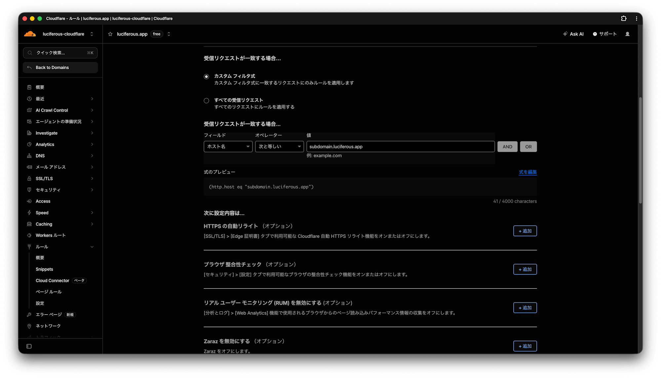Click the SSL/TLS lock icon
This screenshot has height=378, width=661.
tap(29, 178)
